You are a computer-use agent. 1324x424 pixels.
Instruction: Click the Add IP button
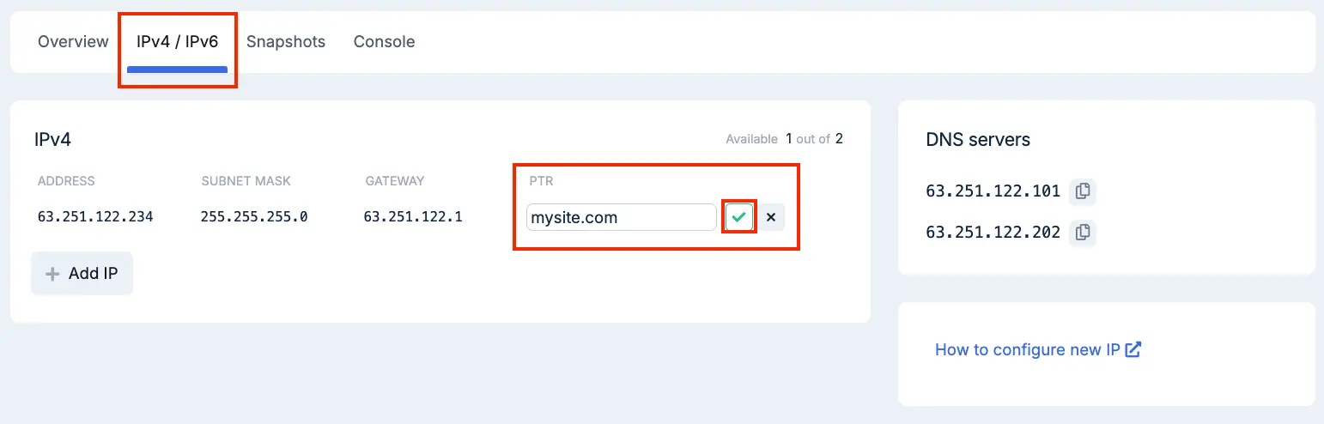tap(82, 274)
